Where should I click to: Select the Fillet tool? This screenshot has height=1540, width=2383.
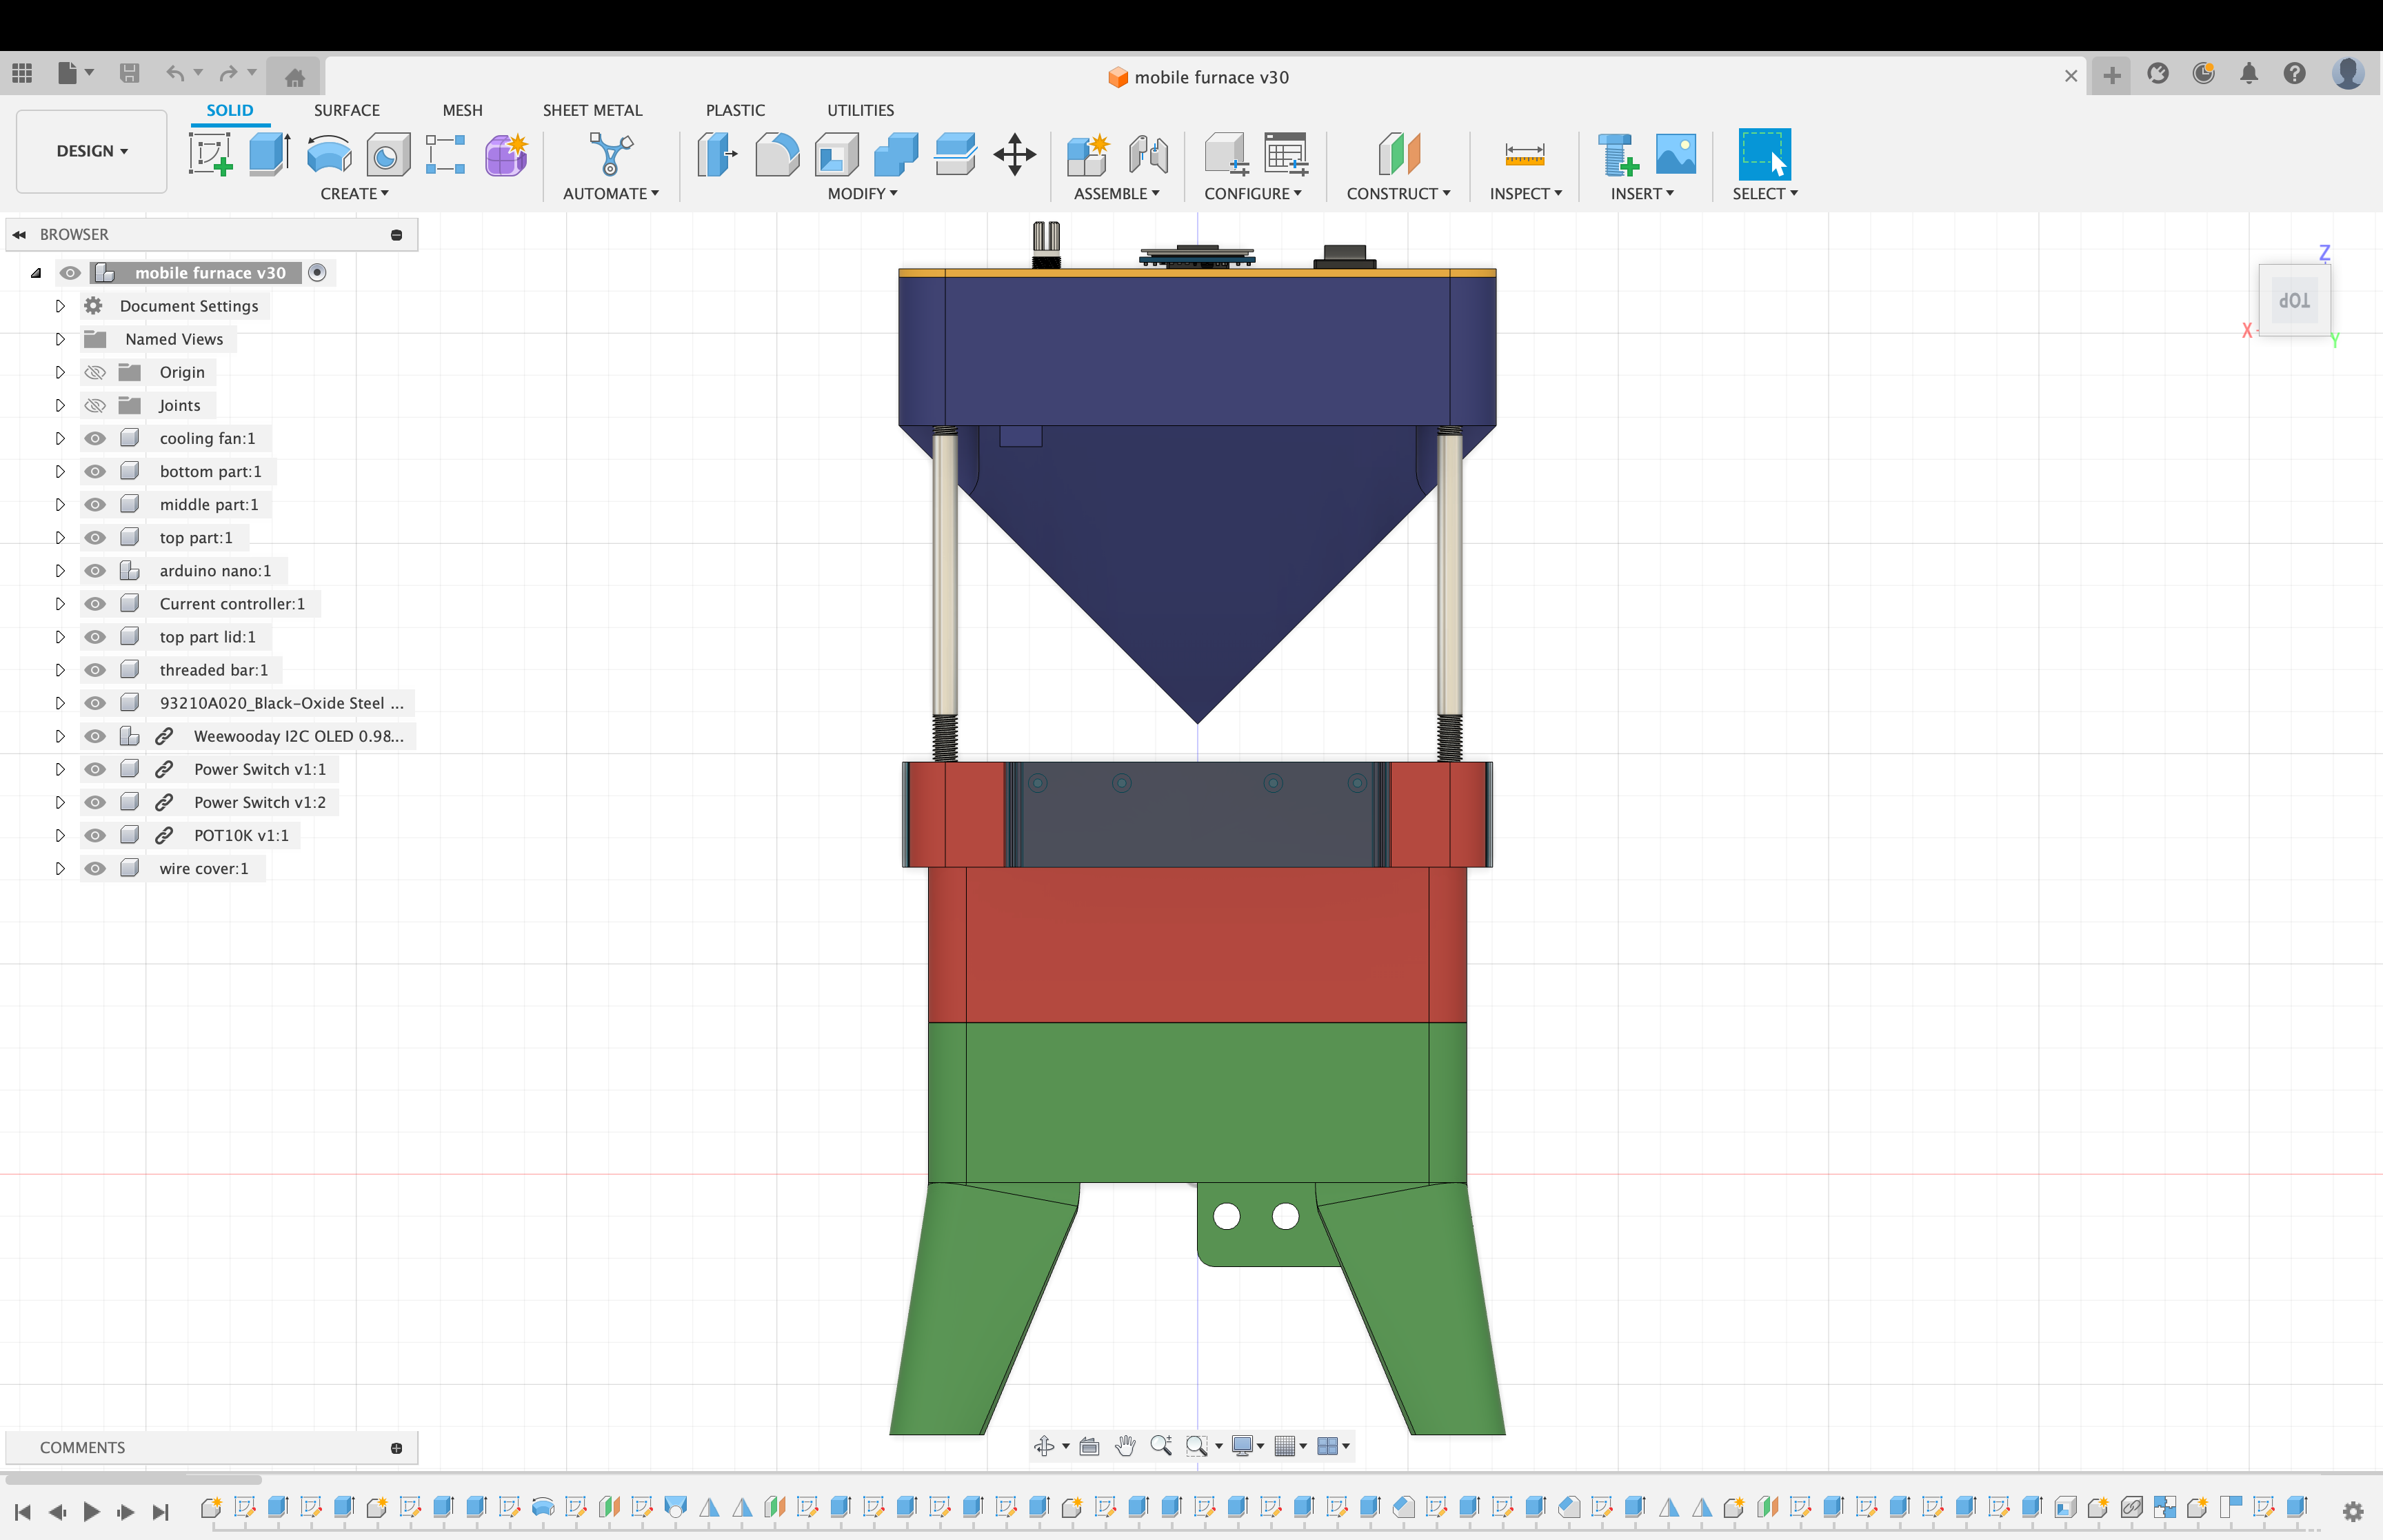click(777, 155)
